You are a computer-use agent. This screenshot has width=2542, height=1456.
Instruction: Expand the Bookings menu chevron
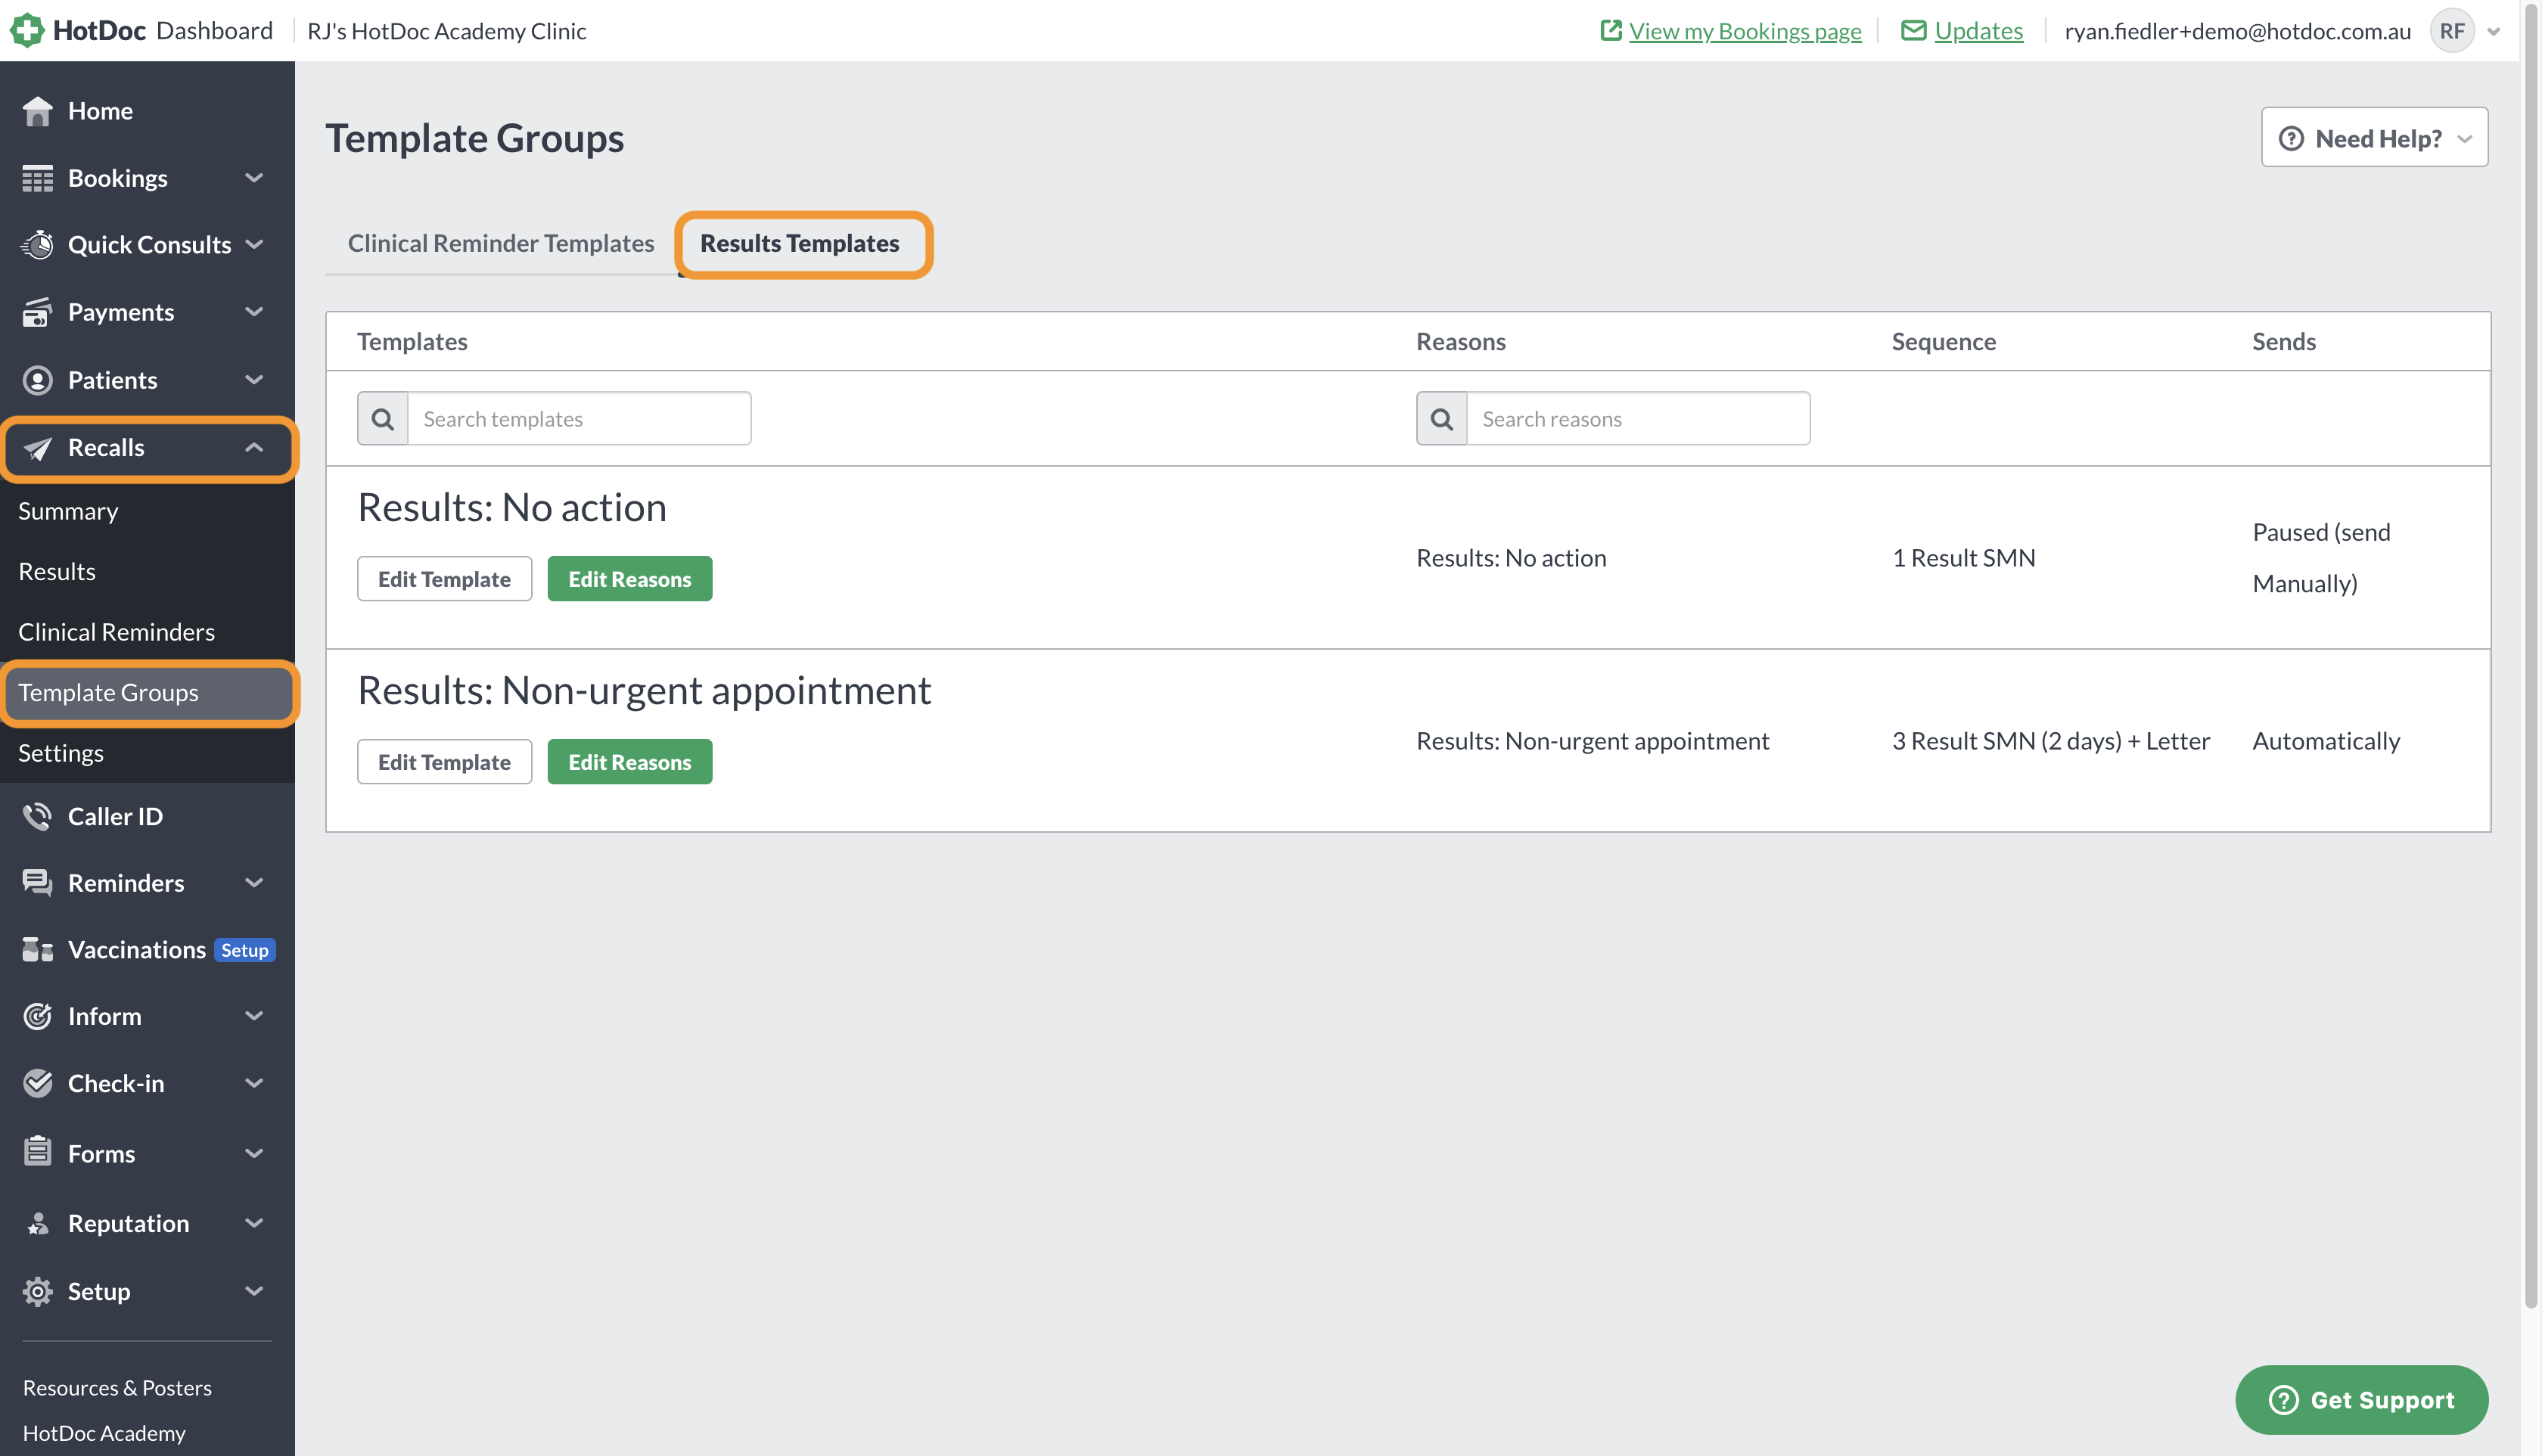coord(254,178)
